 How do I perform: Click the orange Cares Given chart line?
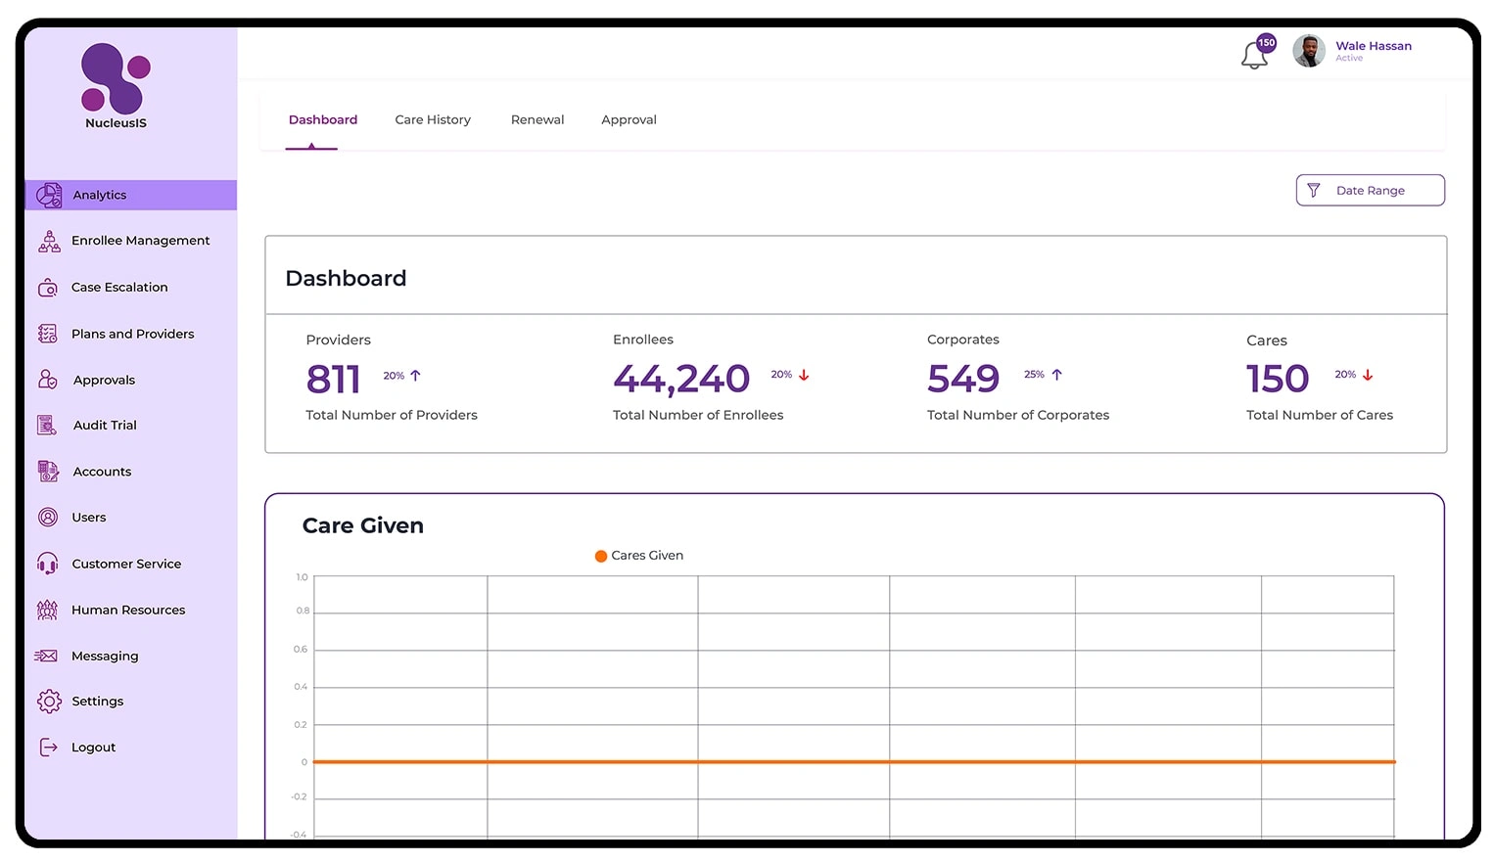tap(854, 761)
